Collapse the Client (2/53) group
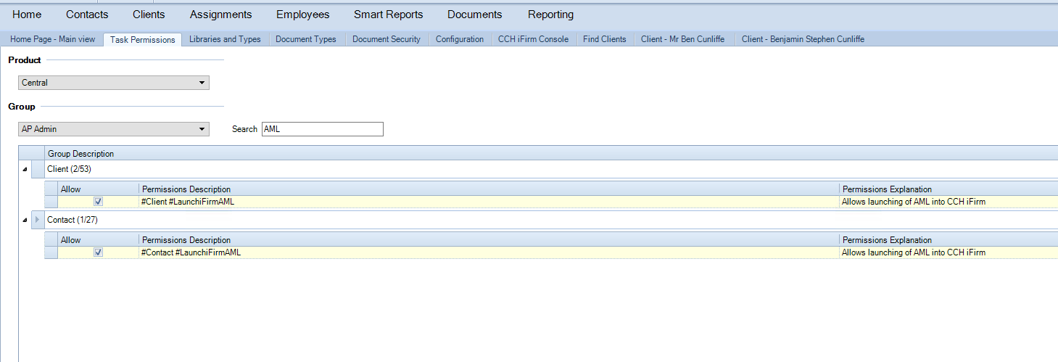 (25, 169)
